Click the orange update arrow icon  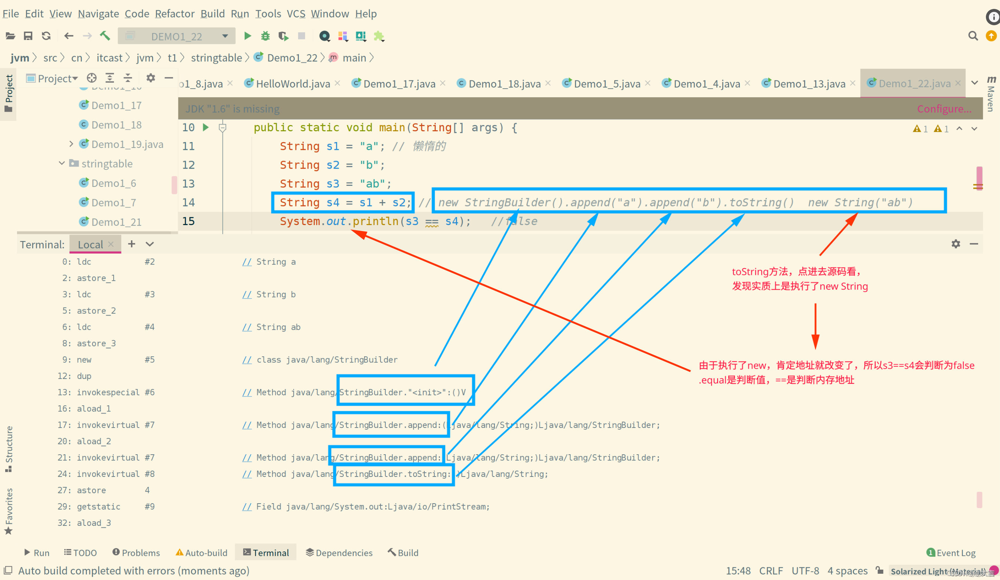pyautogui.click(x=991, y=36)
